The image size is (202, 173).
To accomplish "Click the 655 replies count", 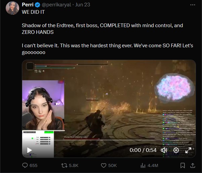I will pyautogui.click(x=33, y=165).
